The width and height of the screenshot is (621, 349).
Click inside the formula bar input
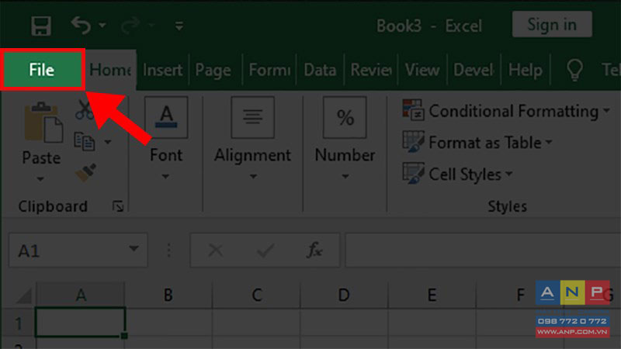(x=483, y=250)
